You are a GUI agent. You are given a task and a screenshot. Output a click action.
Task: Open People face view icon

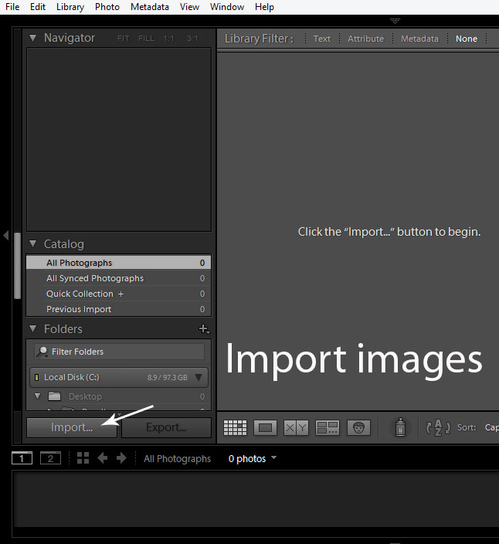(x=358, y=427)
